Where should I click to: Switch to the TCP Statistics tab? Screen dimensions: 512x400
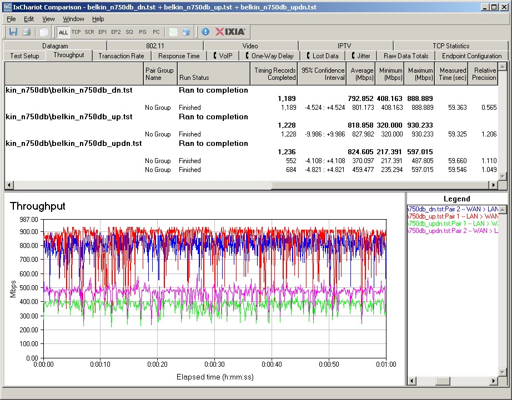pyautogui.click(x=451, y=45)
